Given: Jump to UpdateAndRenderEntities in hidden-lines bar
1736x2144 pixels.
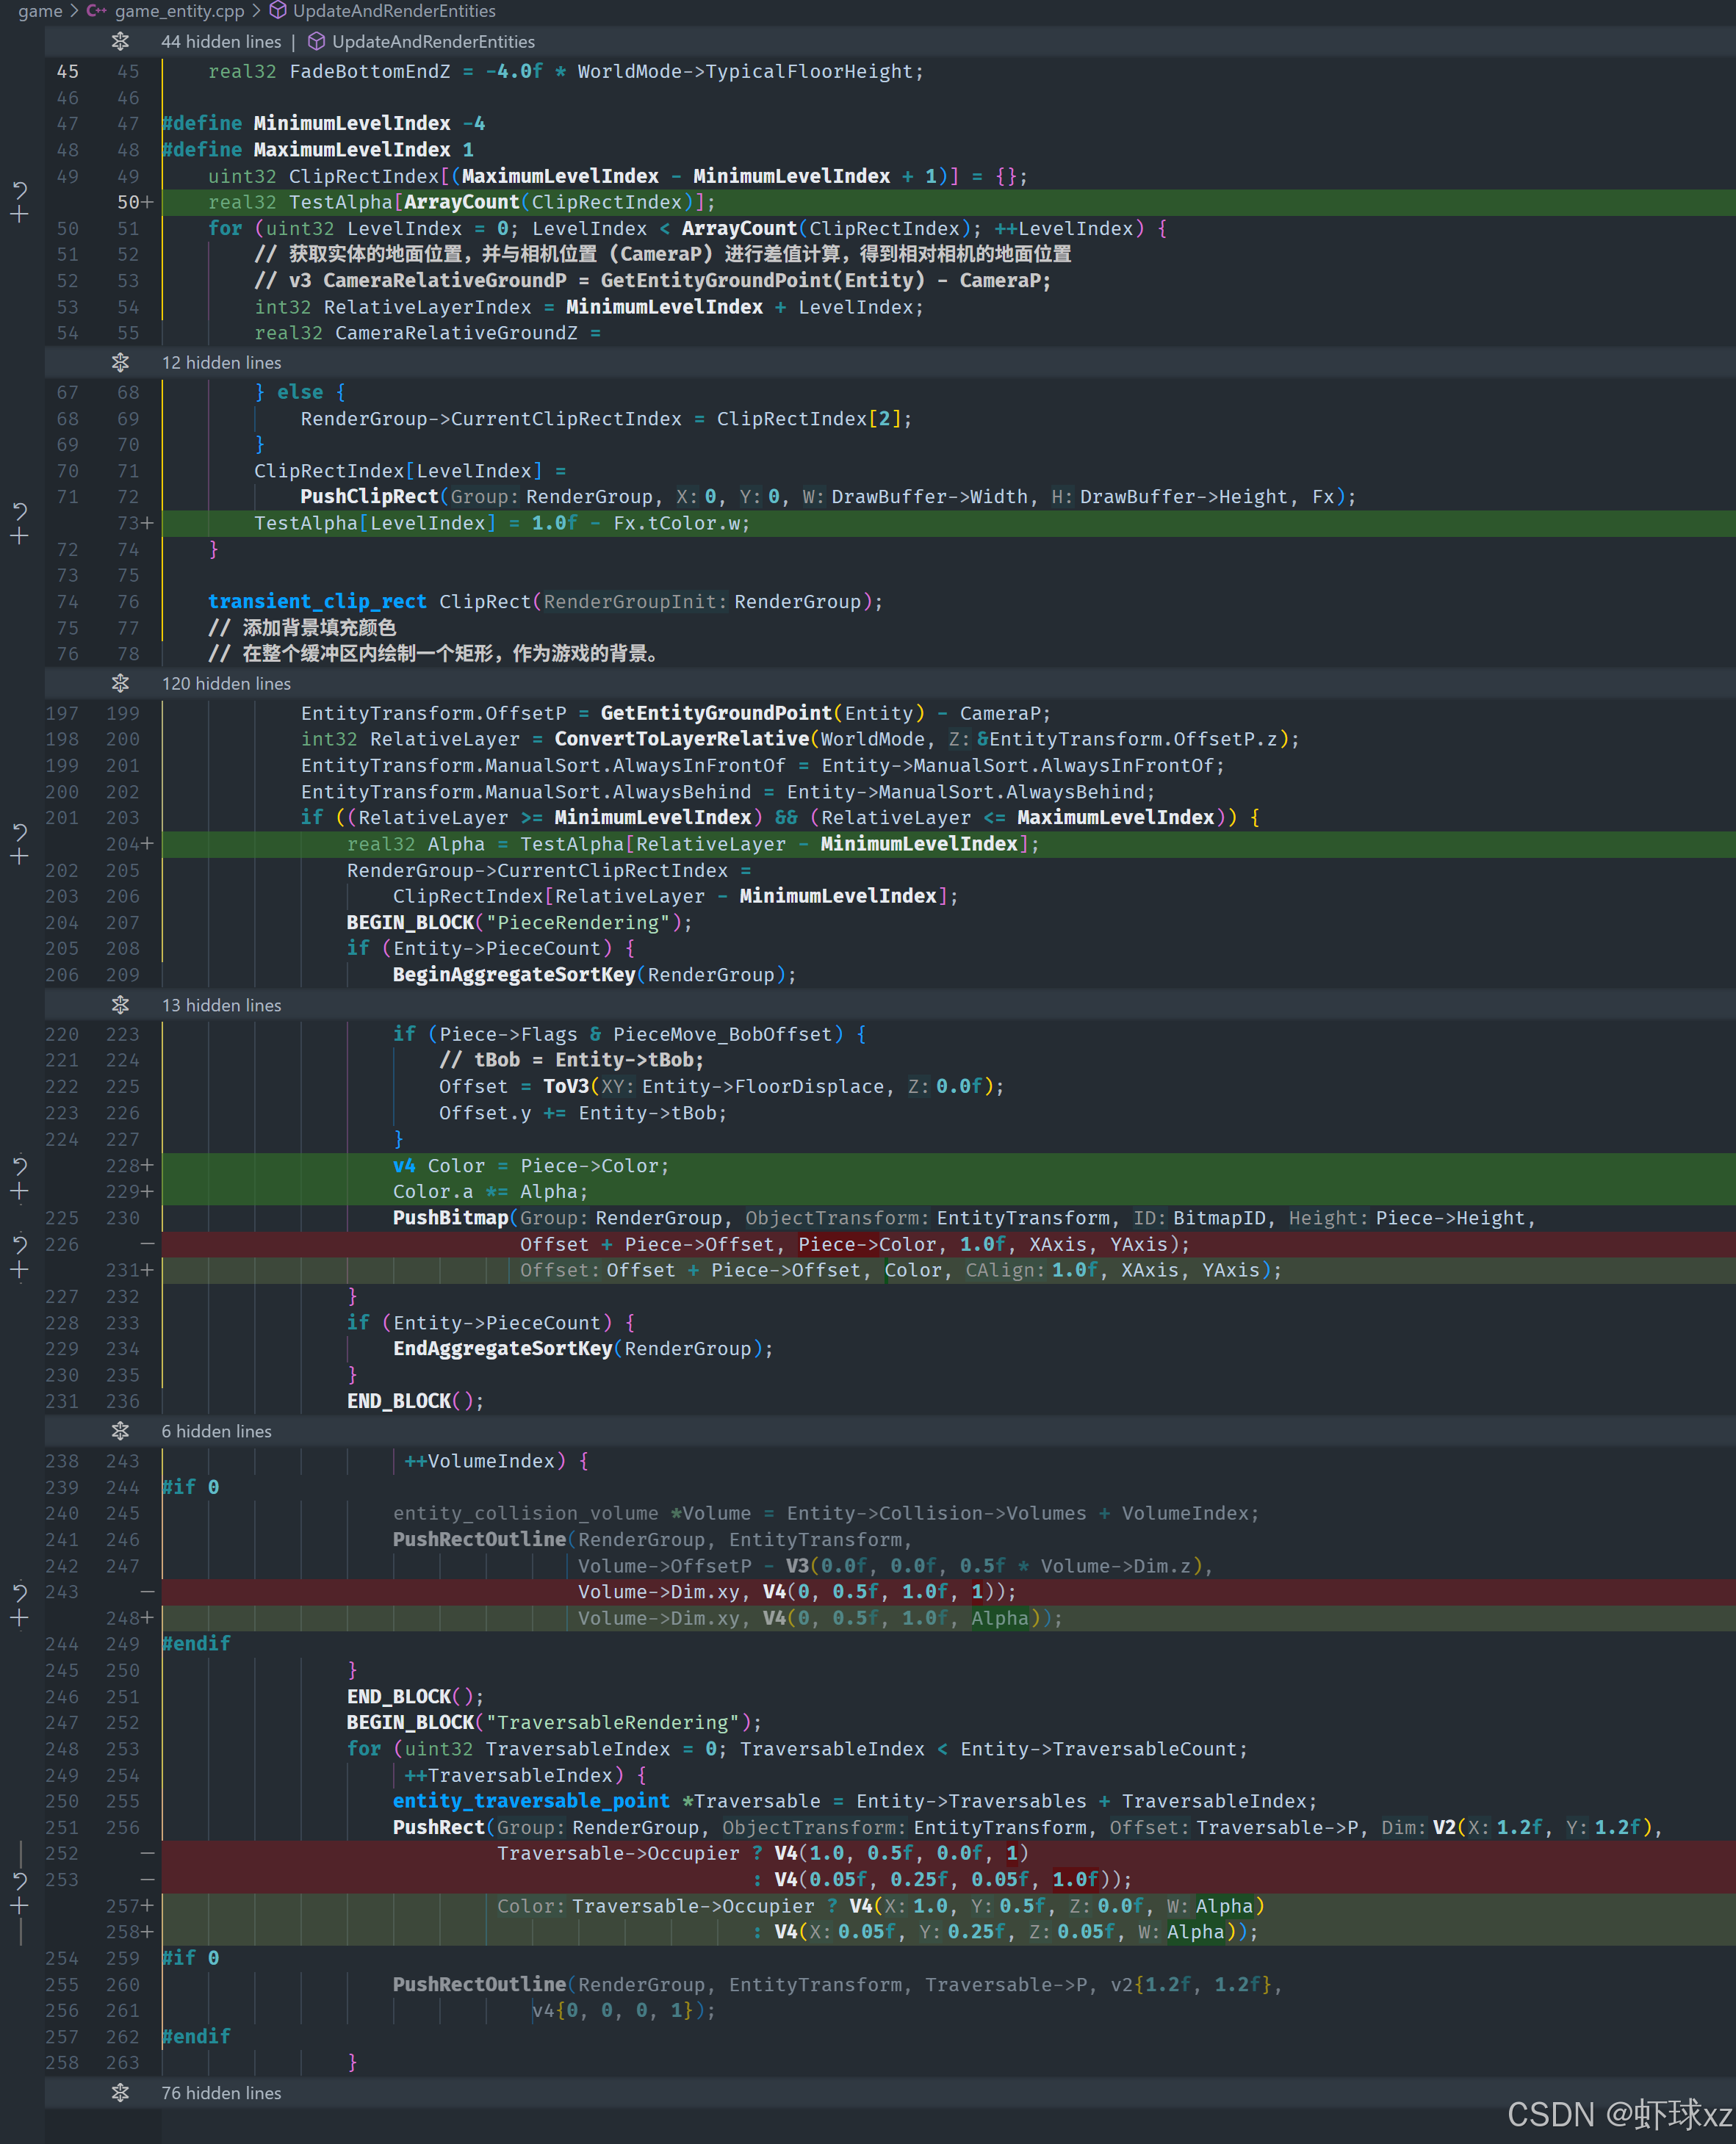Looking at the screenshot, I should (x=432, y=42).
